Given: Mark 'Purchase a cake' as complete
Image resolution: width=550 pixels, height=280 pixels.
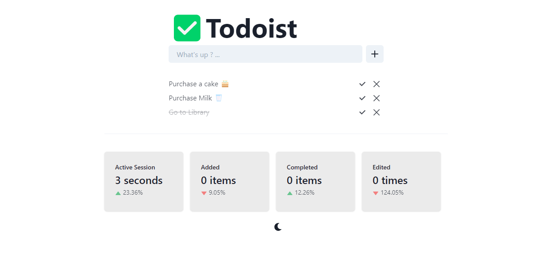Looking at the screenshot, I should (x=362, y=84).
